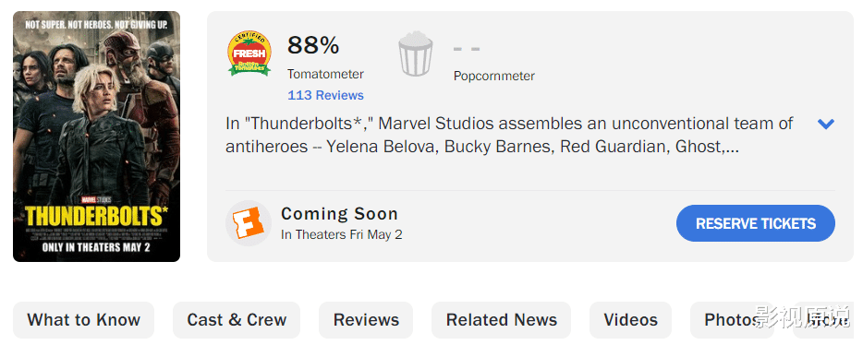Screen dimensions: 863x345
Task: Click the Popcornmeter label
Action: coord(493,76)
